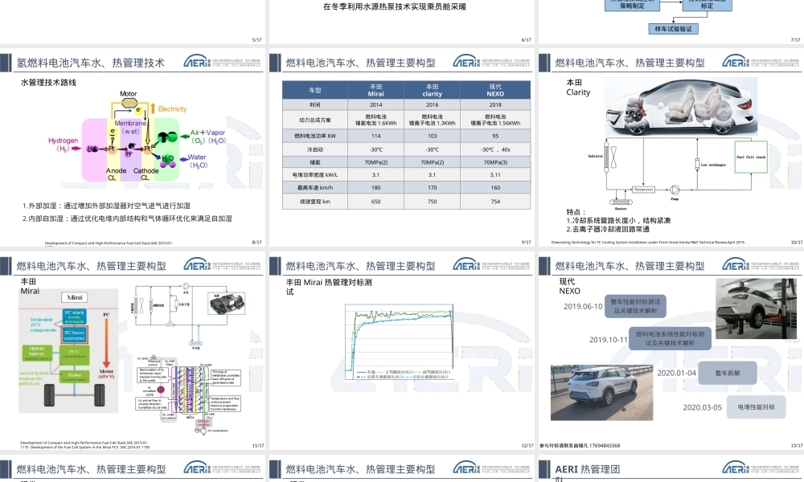804x482 pixels.
Task: Open the 氢燃料电池汽车水、热管理技术 slide thumbnail
Action: click(133, 148)
